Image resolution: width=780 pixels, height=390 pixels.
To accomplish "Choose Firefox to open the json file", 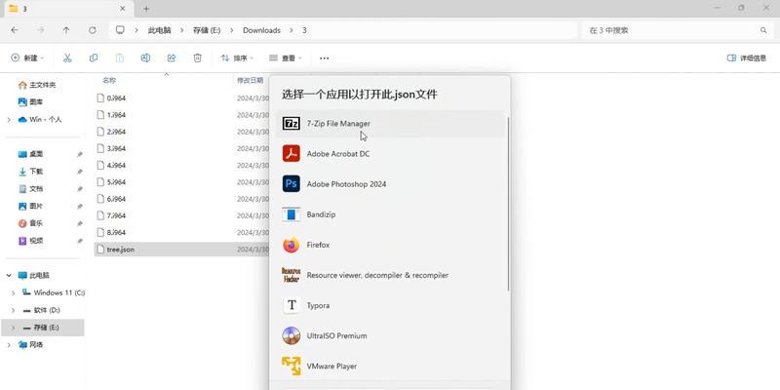I will (x=391, y=245).
